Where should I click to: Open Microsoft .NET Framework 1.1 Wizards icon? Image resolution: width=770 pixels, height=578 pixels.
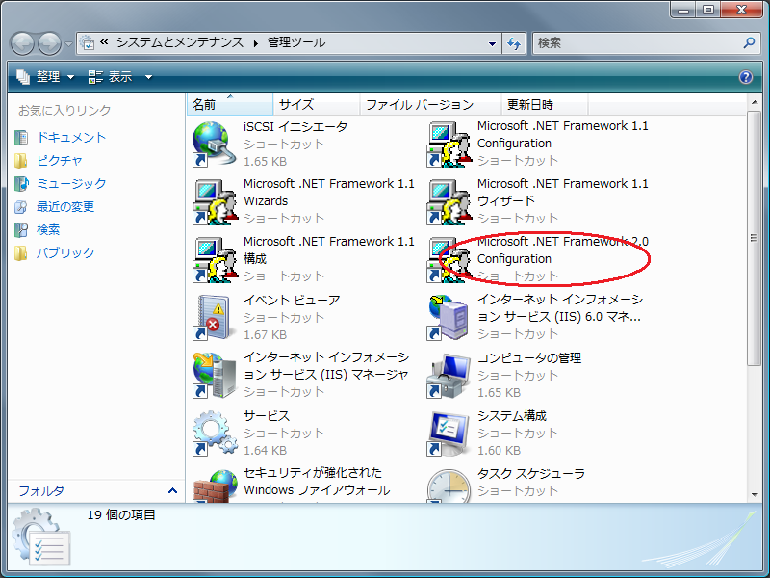214,202
